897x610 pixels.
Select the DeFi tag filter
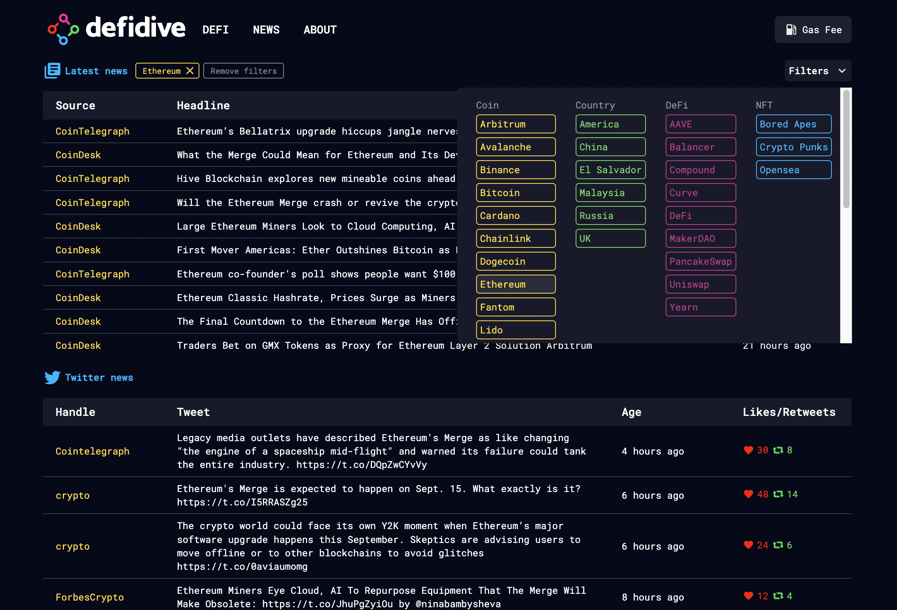click(x=701, y=215)
